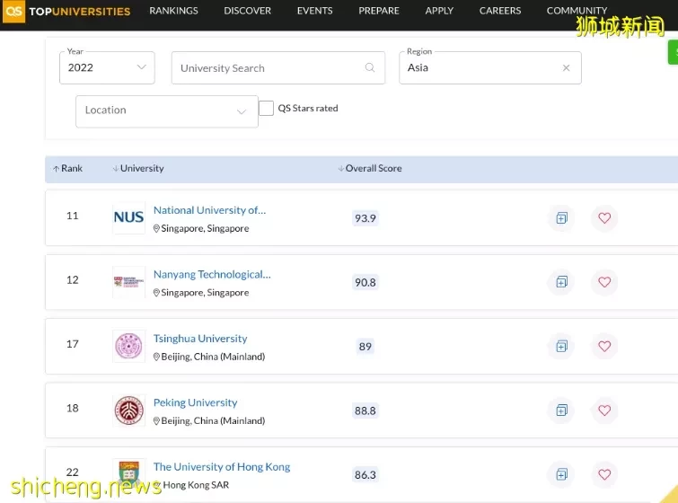Click the Peking University logo
This screenshot has width=678, height=503.
click(x=128, y=410)
